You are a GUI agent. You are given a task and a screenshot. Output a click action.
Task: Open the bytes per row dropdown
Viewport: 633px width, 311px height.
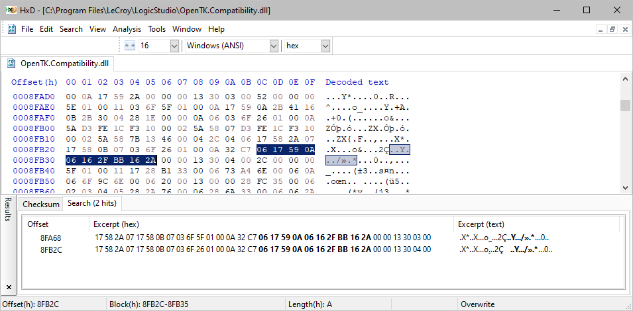pos(174,46)
